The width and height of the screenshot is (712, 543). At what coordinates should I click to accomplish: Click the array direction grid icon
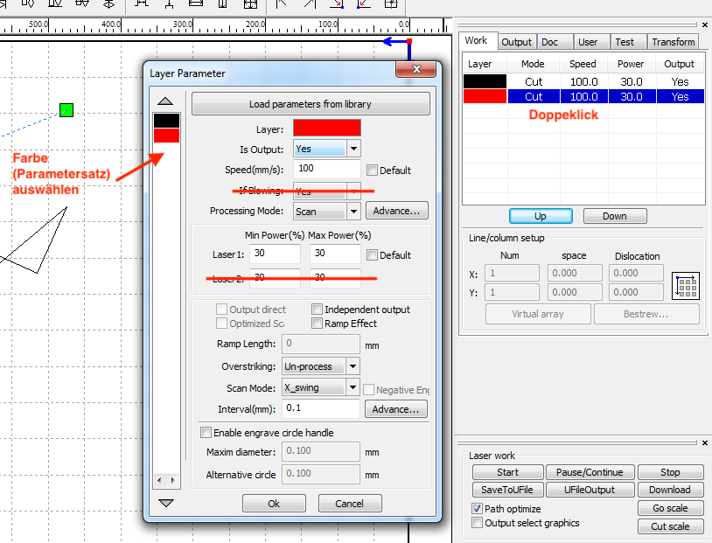[x=687, y=286]
